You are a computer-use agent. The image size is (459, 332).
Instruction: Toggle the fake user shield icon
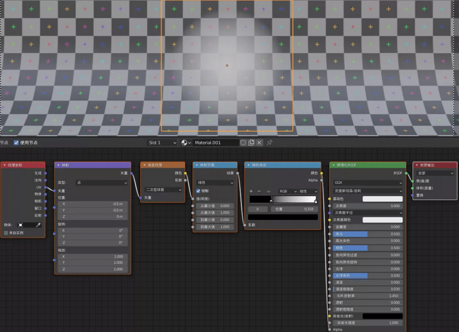point(243,143)
